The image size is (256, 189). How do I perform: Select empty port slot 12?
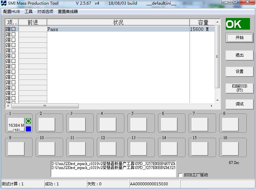(x=108, y=149)
